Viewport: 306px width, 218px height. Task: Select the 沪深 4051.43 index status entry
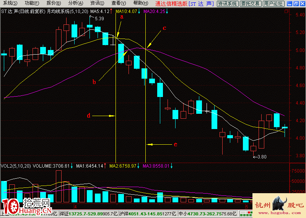pyautogui.click(x=148, y=214)
